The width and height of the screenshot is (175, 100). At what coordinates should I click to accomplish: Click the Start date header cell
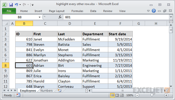[120, 34]
